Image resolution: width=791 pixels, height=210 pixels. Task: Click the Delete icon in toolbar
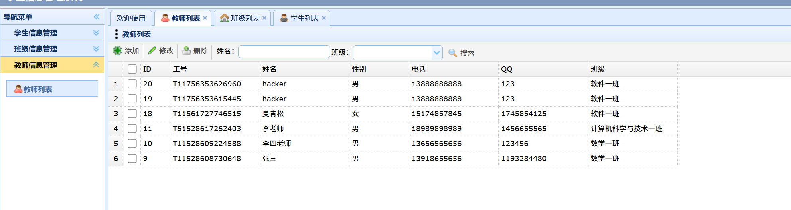point(187,51)
